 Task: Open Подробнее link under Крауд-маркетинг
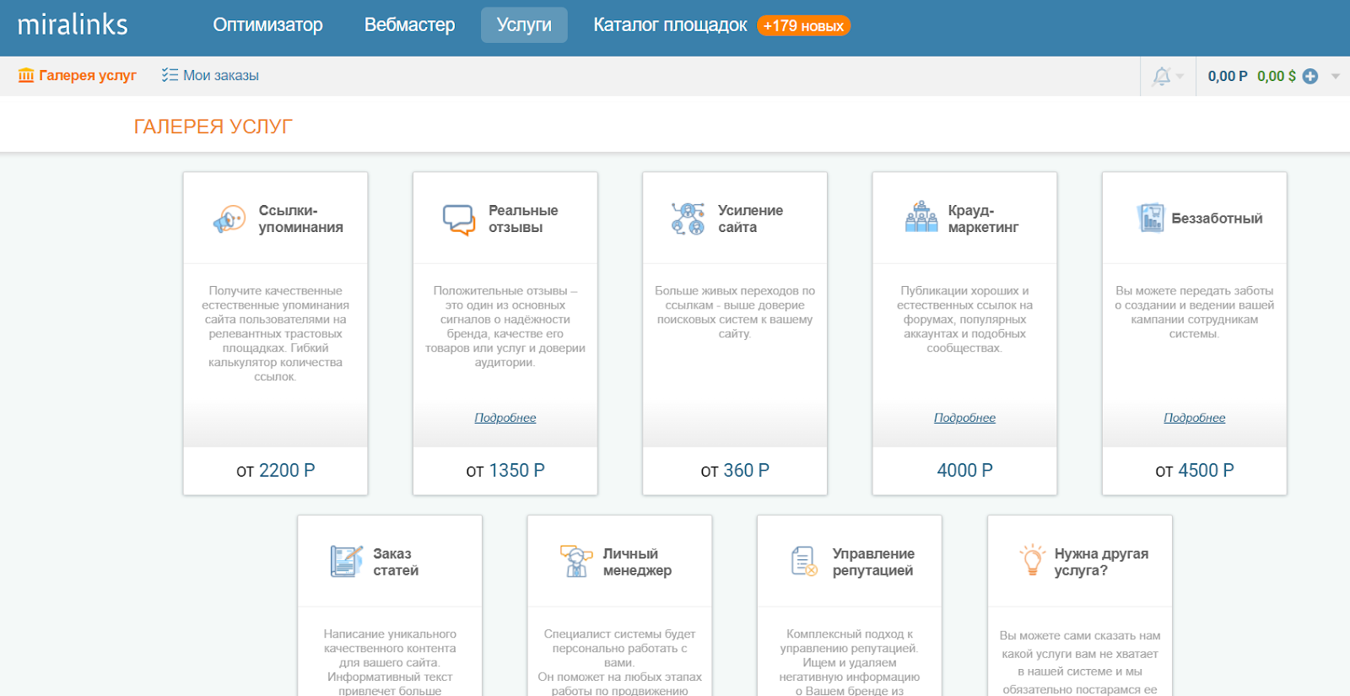(x=964, y=418)
